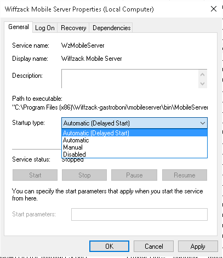Open the Recovery tab
Image resolution: width=223 pixels, height=258 pixels.
[x=73, y=28]
